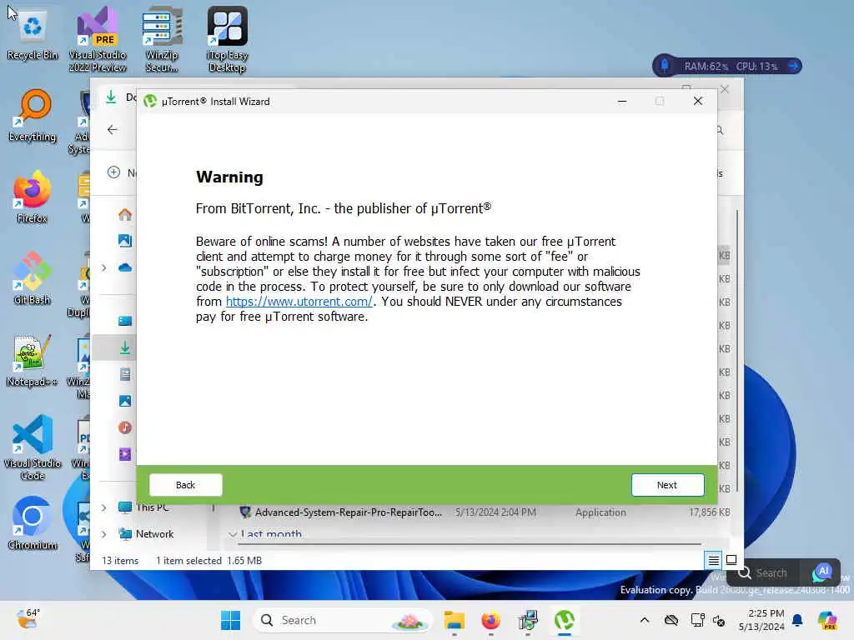Click New button plus icon in Explorer
Image resolution: width=854 pixels, height=640 pixels.
[113, 172]
